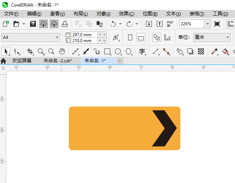Select the Polygon tool
Screen dimensions: 235x183
click(x=128, y=51)
